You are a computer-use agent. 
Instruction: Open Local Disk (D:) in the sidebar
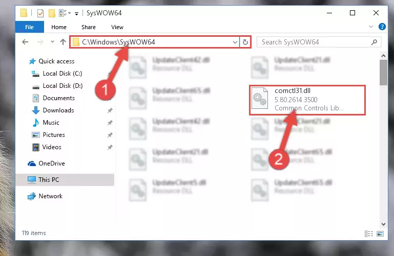[x=57, y=86]
